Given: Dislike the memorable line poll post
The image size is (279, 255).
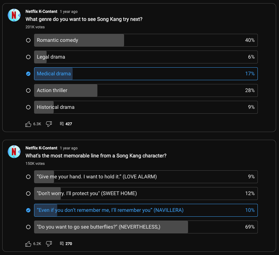Looking at the screenshot, I should click(49, 244).
